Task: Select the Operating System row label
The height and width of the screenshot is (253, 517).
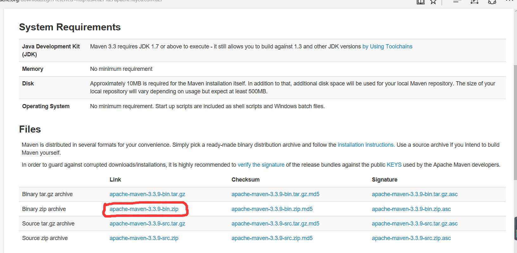Action: (x=46, y=106)
